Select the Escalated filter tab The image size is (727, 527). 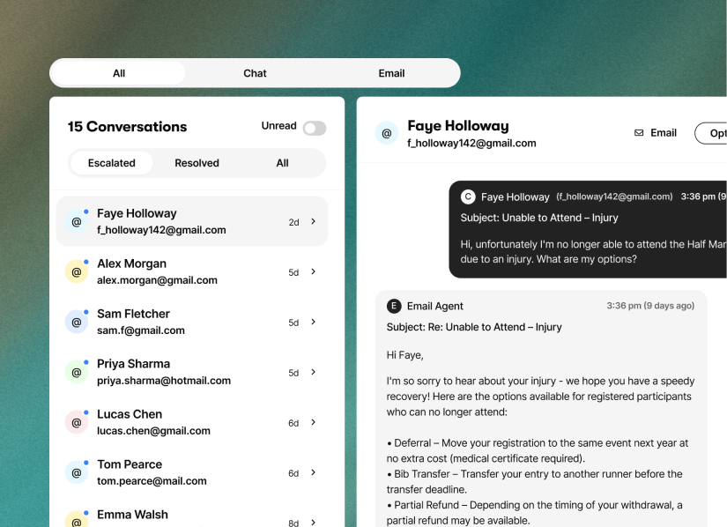[112, 163]
